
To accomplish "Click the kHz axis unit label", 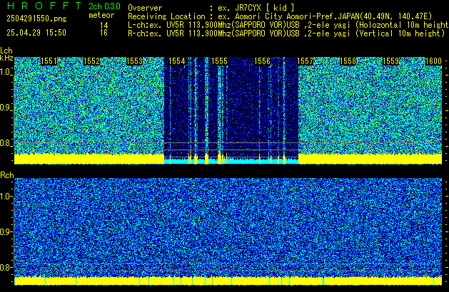I will click(x=6, y=58).
